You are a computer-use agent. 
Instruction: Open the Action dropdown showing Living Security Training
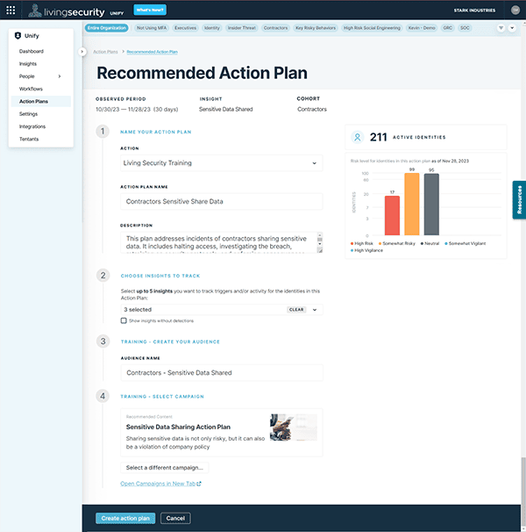[221, 163]
